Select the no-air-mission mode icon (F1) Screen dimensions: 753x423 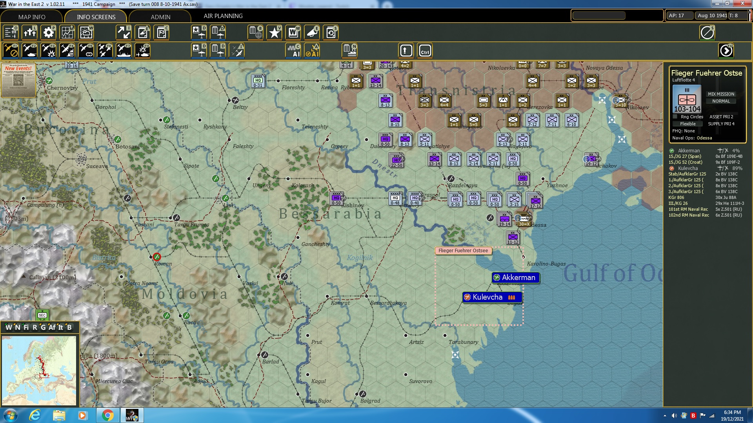pyautogui.click(x=11, y=51)
